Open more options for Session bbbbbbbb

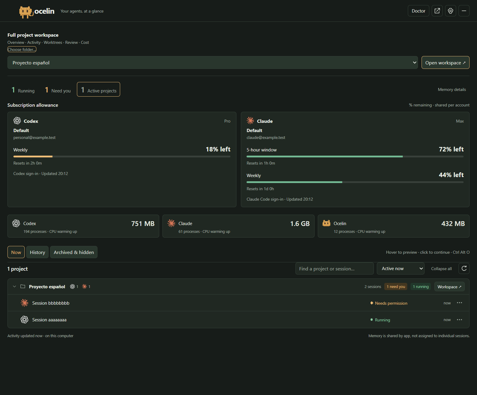(x=459, y=303)
